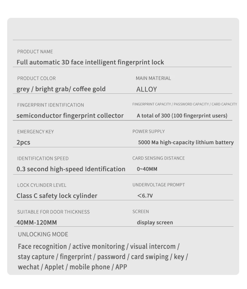Click the UNLOCKING MODE heading
This screenshot has width=247, height=289.
click(43, 234)
